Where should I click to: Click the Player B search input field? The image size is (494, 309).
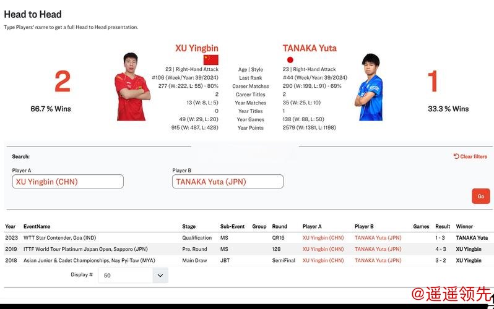tap(227, 182)
